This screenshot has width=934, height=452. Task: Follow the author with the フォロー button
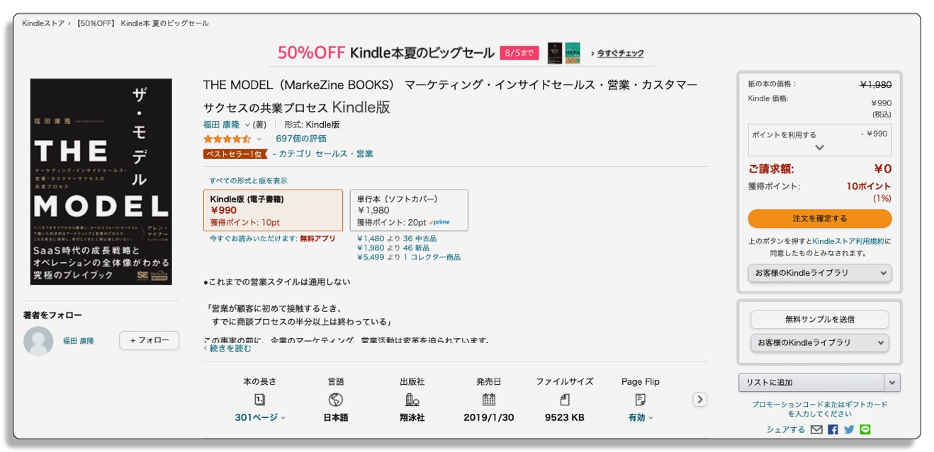click(x=149, y=340)
